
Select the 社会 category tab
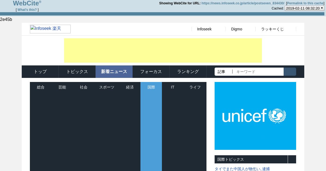click(84, 87)
